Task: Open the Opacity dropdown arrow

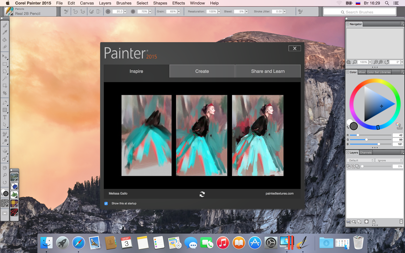Action: 150,11
